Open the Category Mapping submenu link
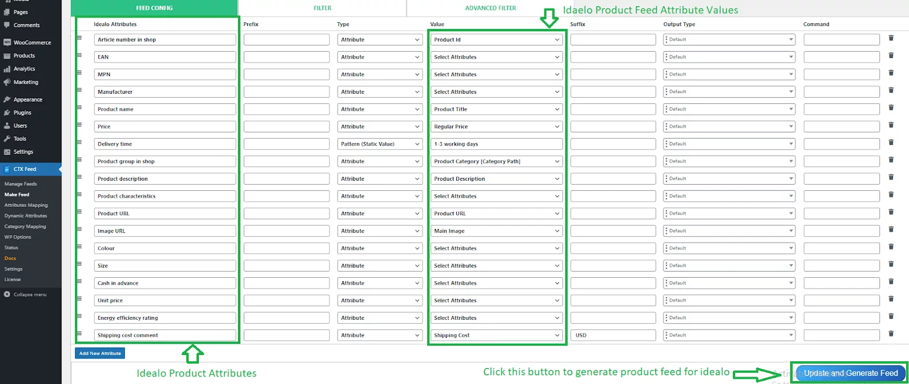The height and width of the screenshot is (384, 909). 25,227
